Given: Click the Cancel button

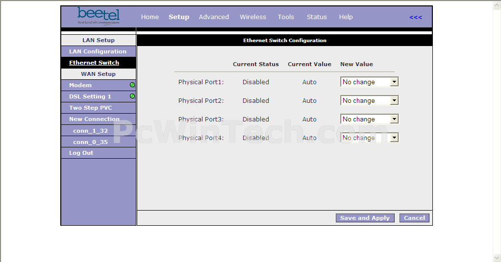Looking at the screenshot, I should point(414,218).
